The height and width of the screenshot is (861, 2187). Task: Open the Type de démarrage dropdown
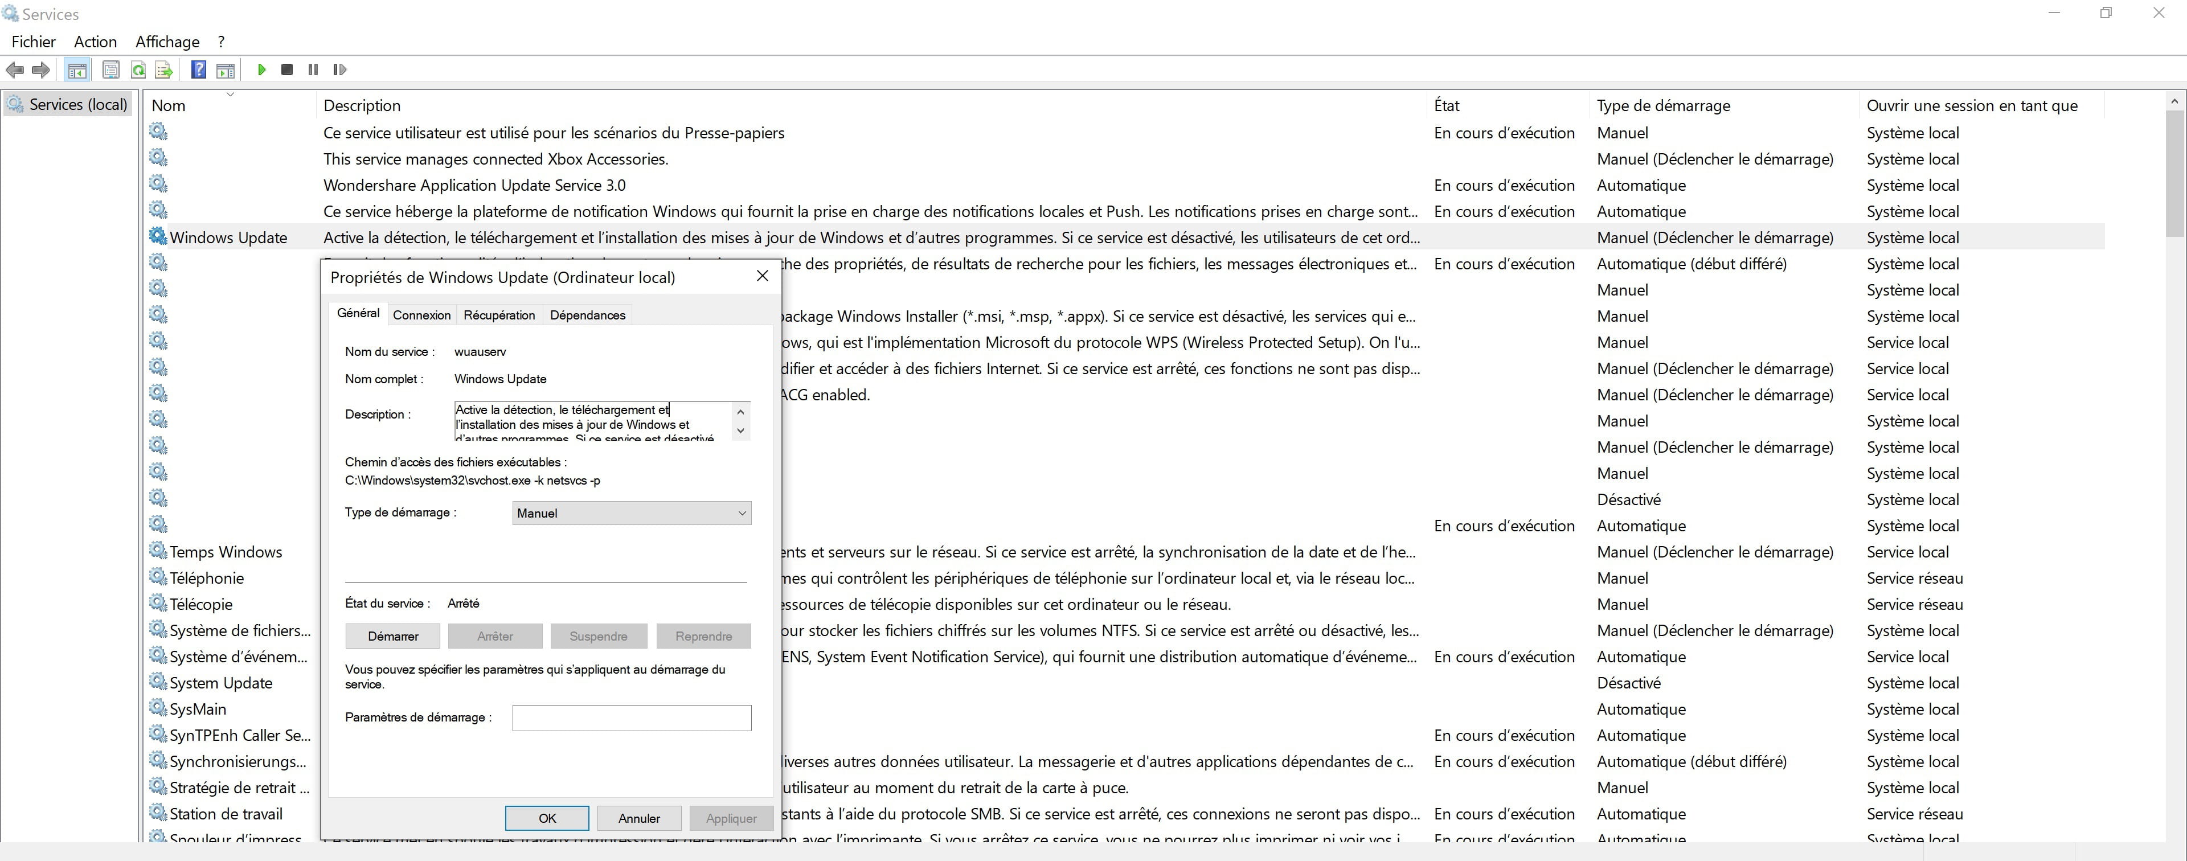[x=632, y=513]
